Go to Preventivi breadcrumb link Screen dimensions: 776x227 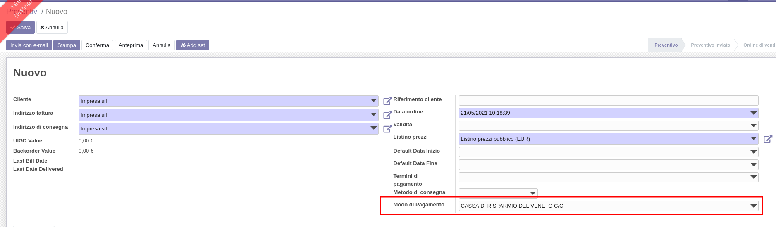tap(22, 12)
